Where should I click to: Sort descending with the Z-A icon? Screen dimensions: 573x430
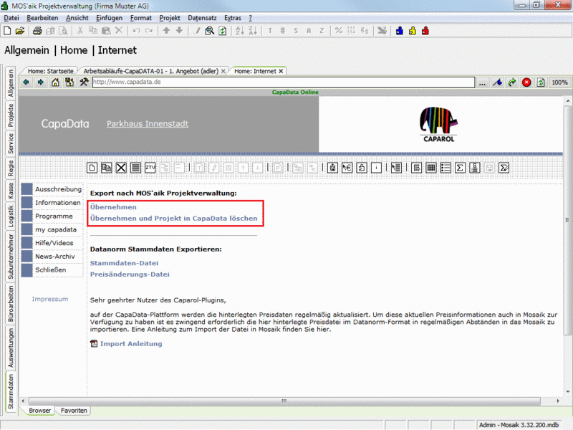pos(253,31)
